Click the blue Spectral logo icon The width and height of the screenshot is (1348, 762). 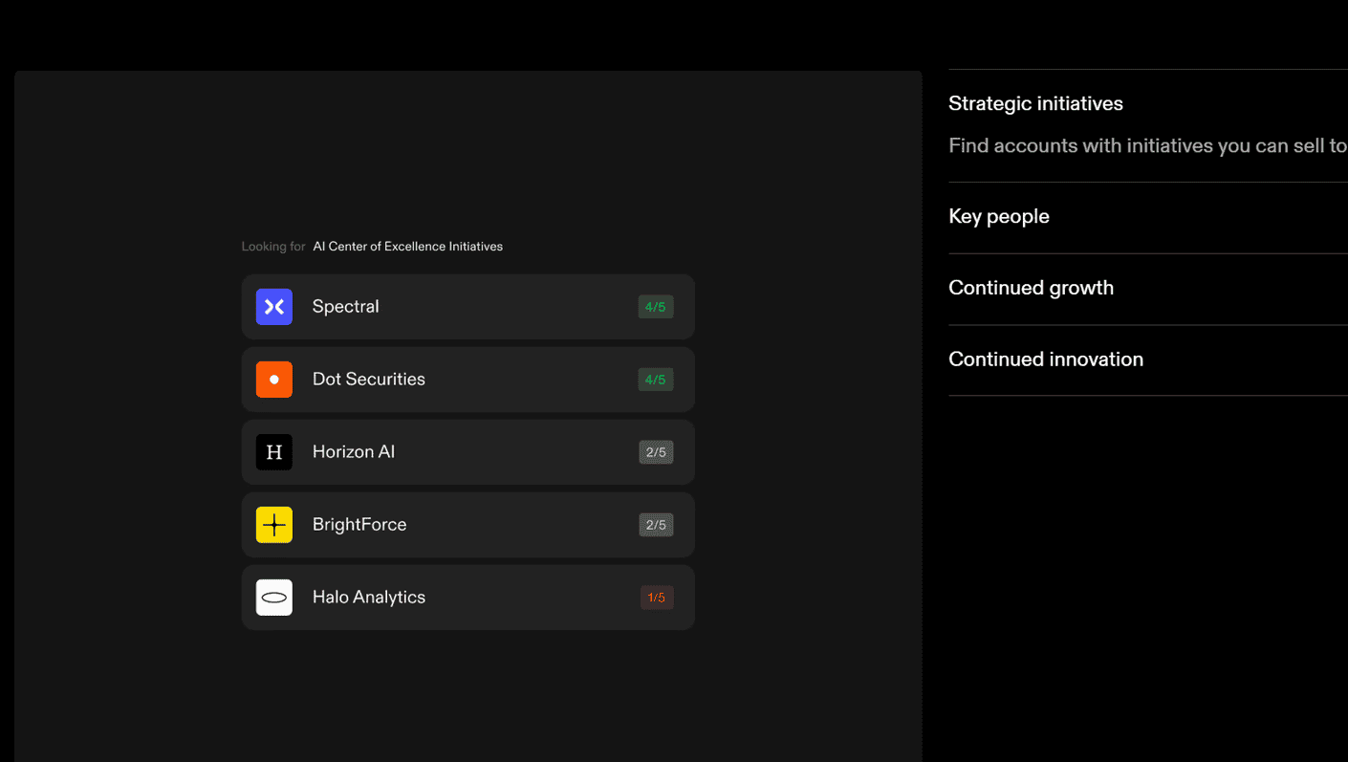click(x=273, y=307)
